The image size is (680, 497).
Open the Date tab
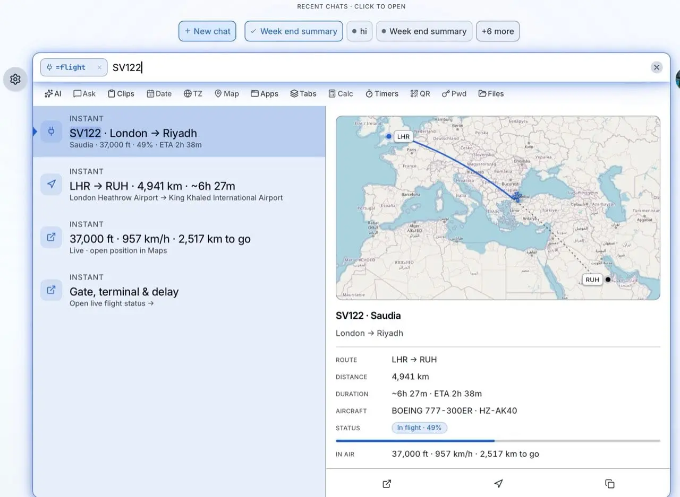pyautogui.click(x=159, y=93)
